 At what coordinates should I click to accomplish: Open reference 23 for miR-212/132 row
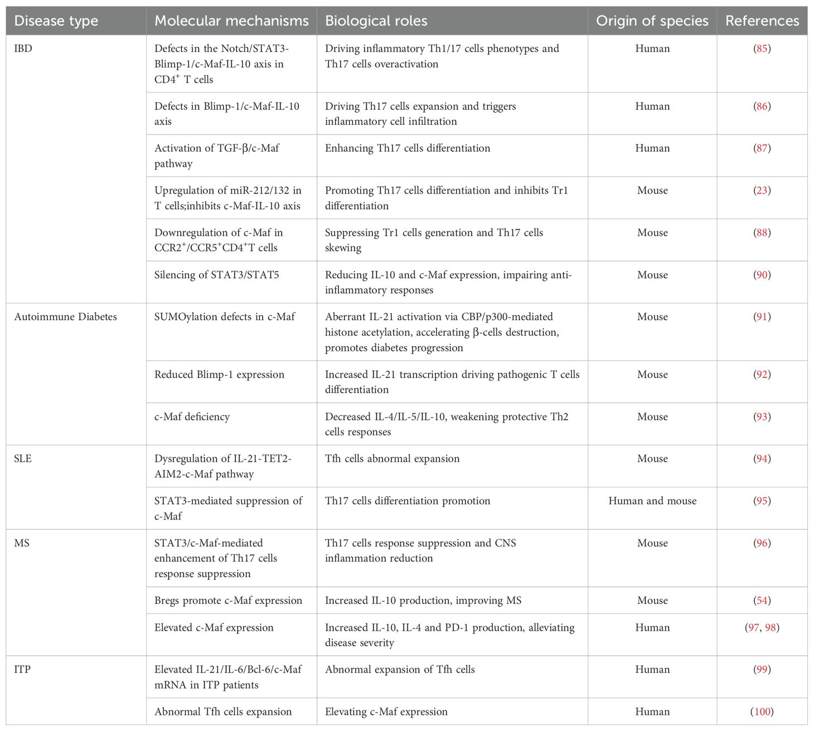click(762, 191)
